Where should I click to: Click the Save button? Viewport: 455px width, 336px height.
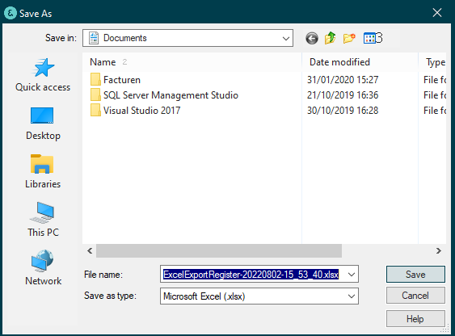[415, 275]
